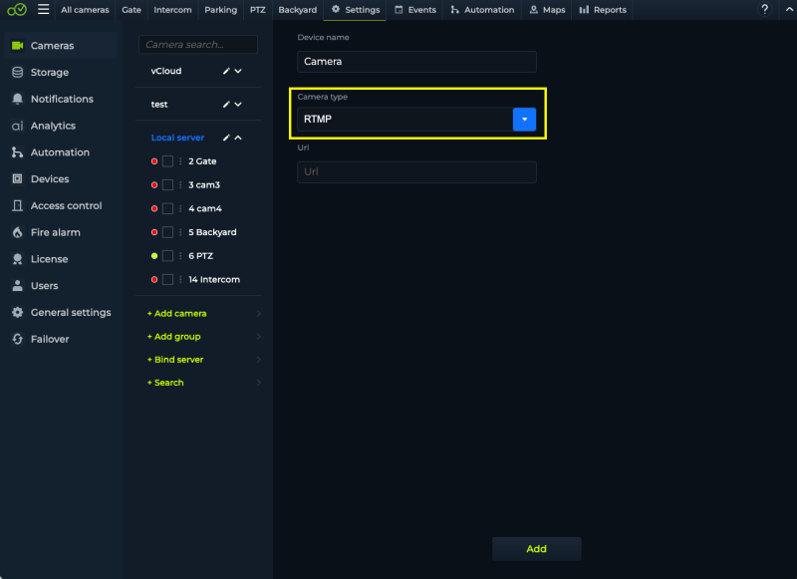Open the help question mark icon
The image size is (797, 579).
point(764,9)
